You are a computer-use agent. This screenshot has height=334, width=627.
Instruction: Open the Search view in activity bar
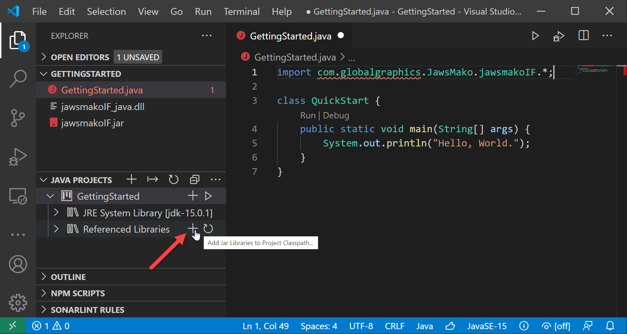click(18, 79)
